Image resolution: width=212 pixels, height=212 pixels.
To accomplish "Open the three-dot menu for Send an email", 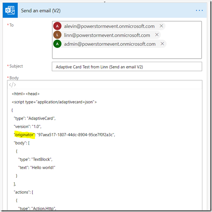I will [199, 11].
